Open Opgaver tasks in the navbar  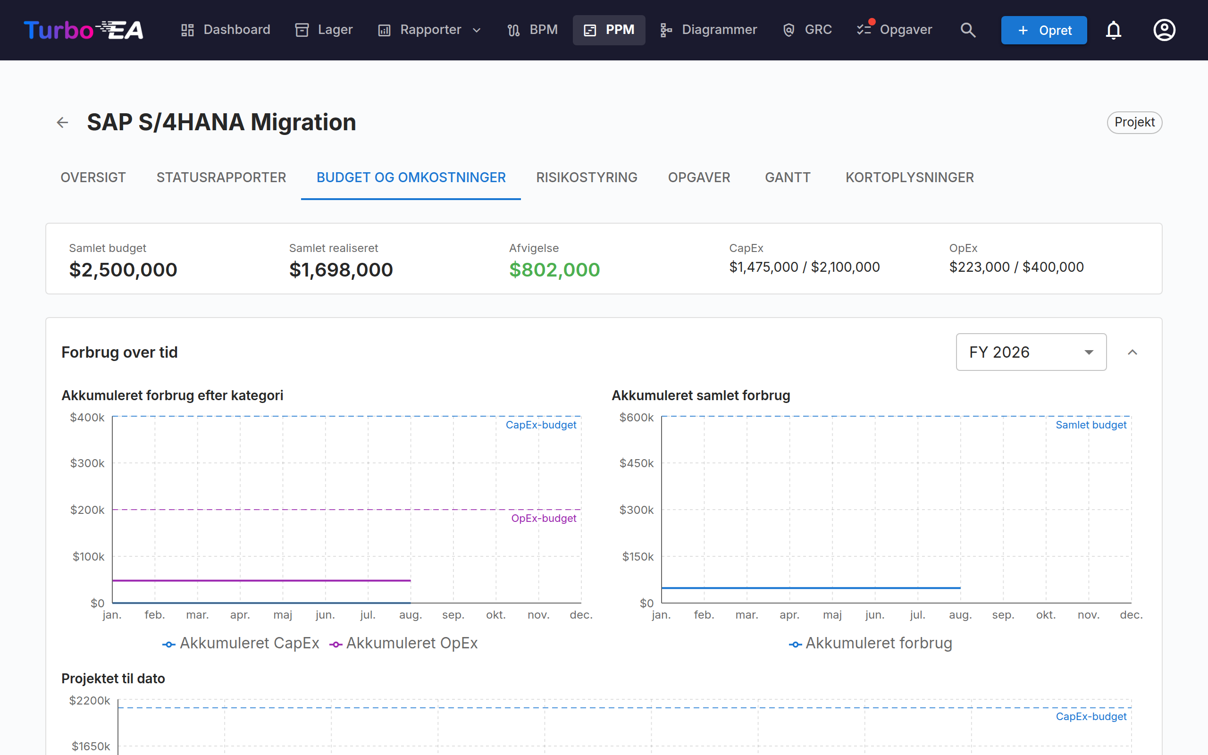click(x=895, y=30)
